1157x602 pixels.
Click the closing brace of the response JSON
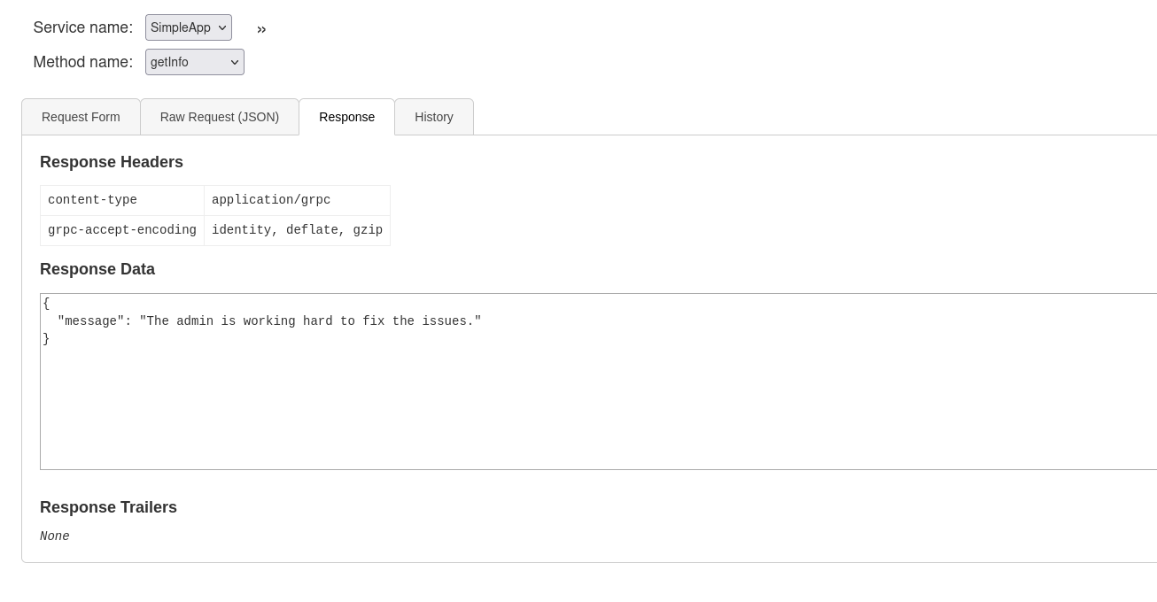tap(46, 339)
